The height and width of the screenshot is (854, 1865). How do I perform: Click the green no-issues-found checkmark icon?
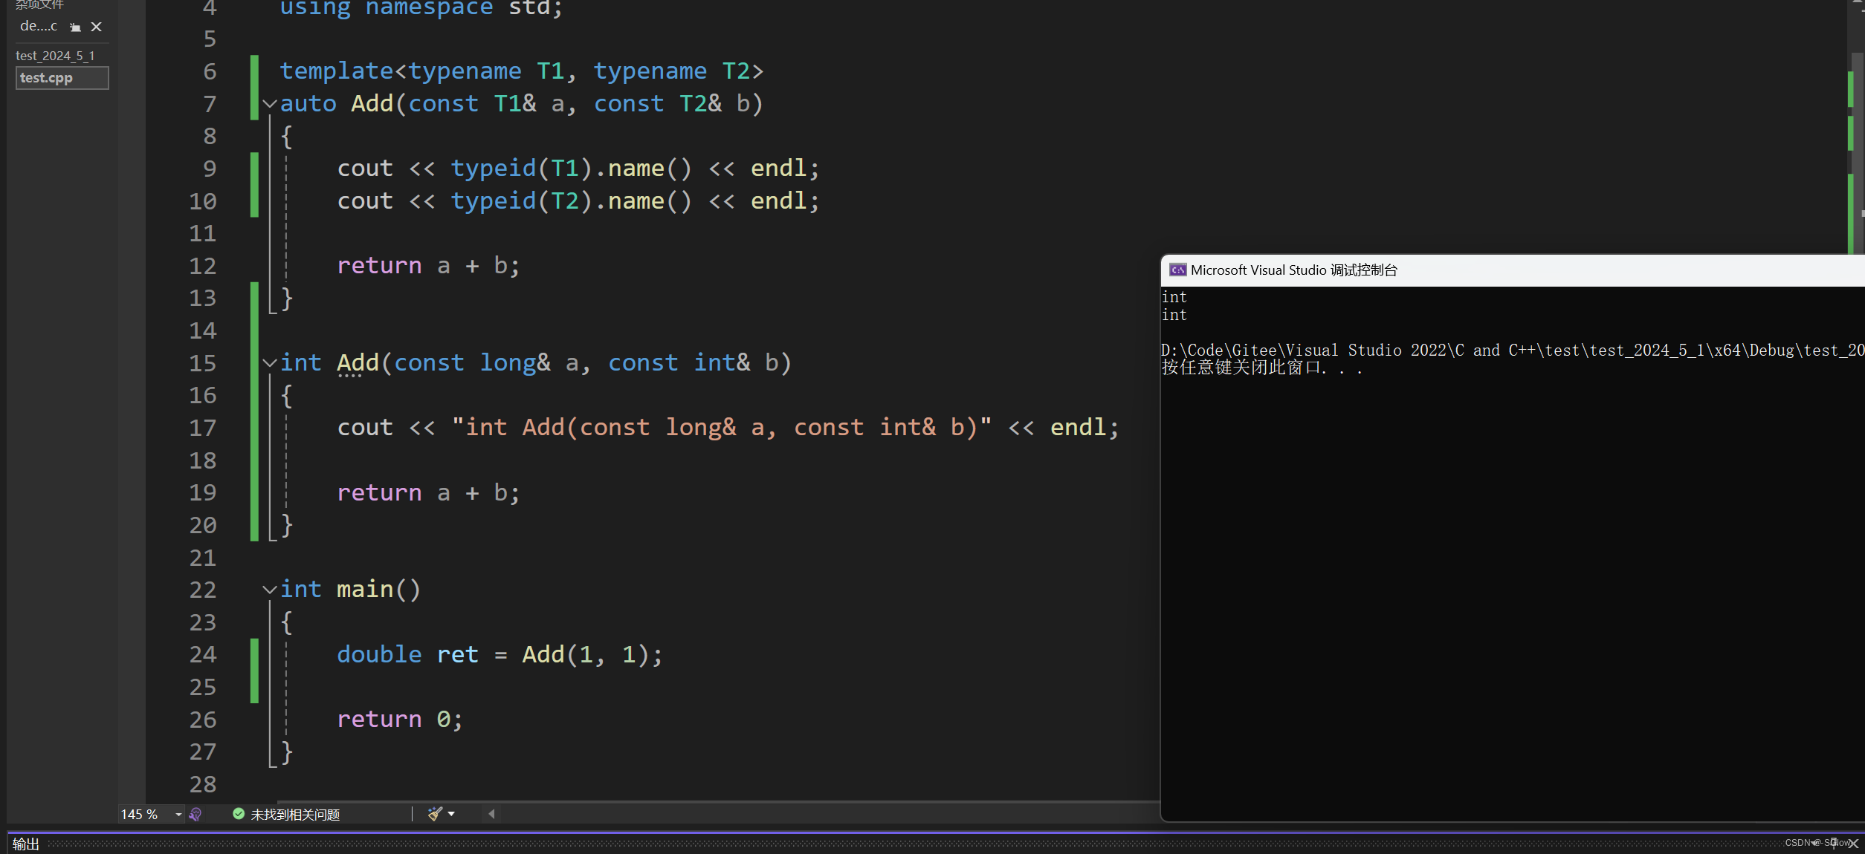coord(239,814)
